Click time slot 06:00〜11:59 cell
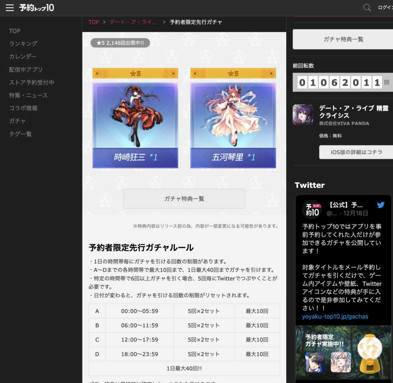 tap(140, 325)
